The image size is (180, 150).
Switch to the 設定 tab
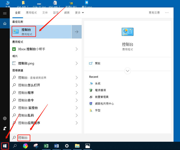tap(56, 13)
